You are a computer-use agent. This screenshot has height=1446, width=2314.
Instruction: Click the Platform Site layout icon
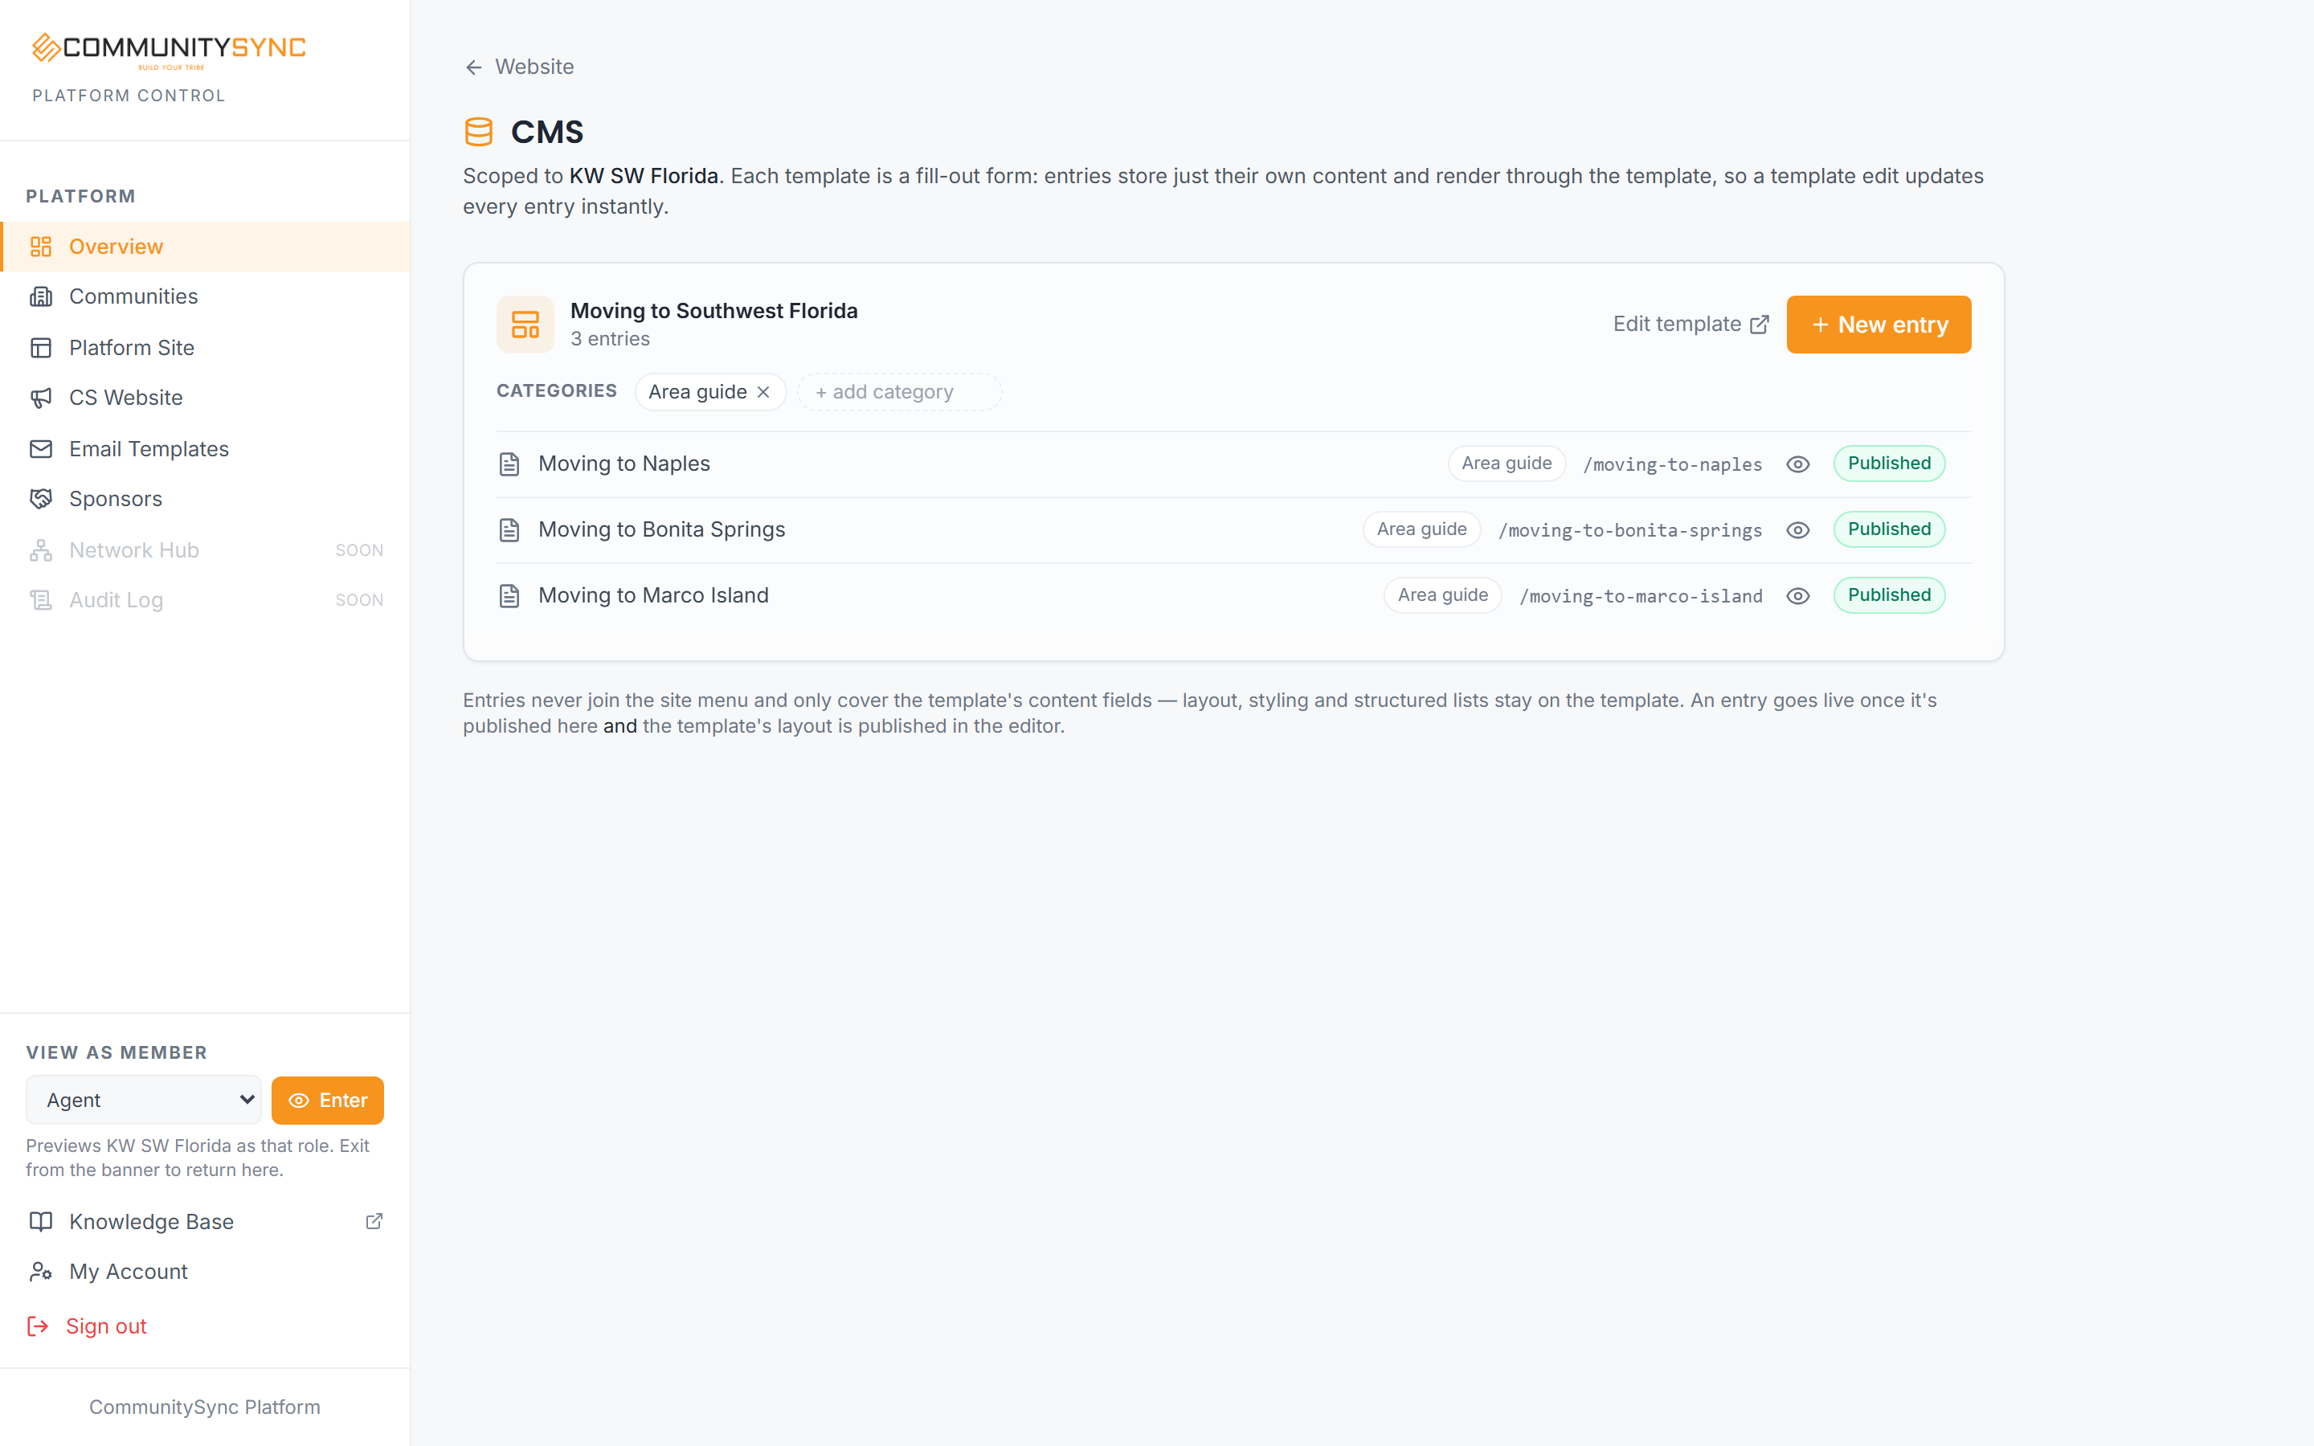[41, 348]
